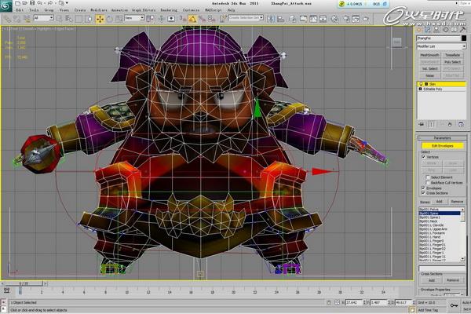Select the Select and Rotate tool
Image resolution: width=471 pixels, height=314 pixels.
(x=110, y=19)
